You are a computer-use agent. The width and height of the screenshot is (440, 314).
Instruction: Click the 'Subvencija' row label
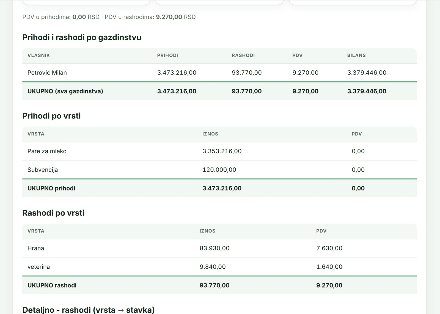pos(43,170)
